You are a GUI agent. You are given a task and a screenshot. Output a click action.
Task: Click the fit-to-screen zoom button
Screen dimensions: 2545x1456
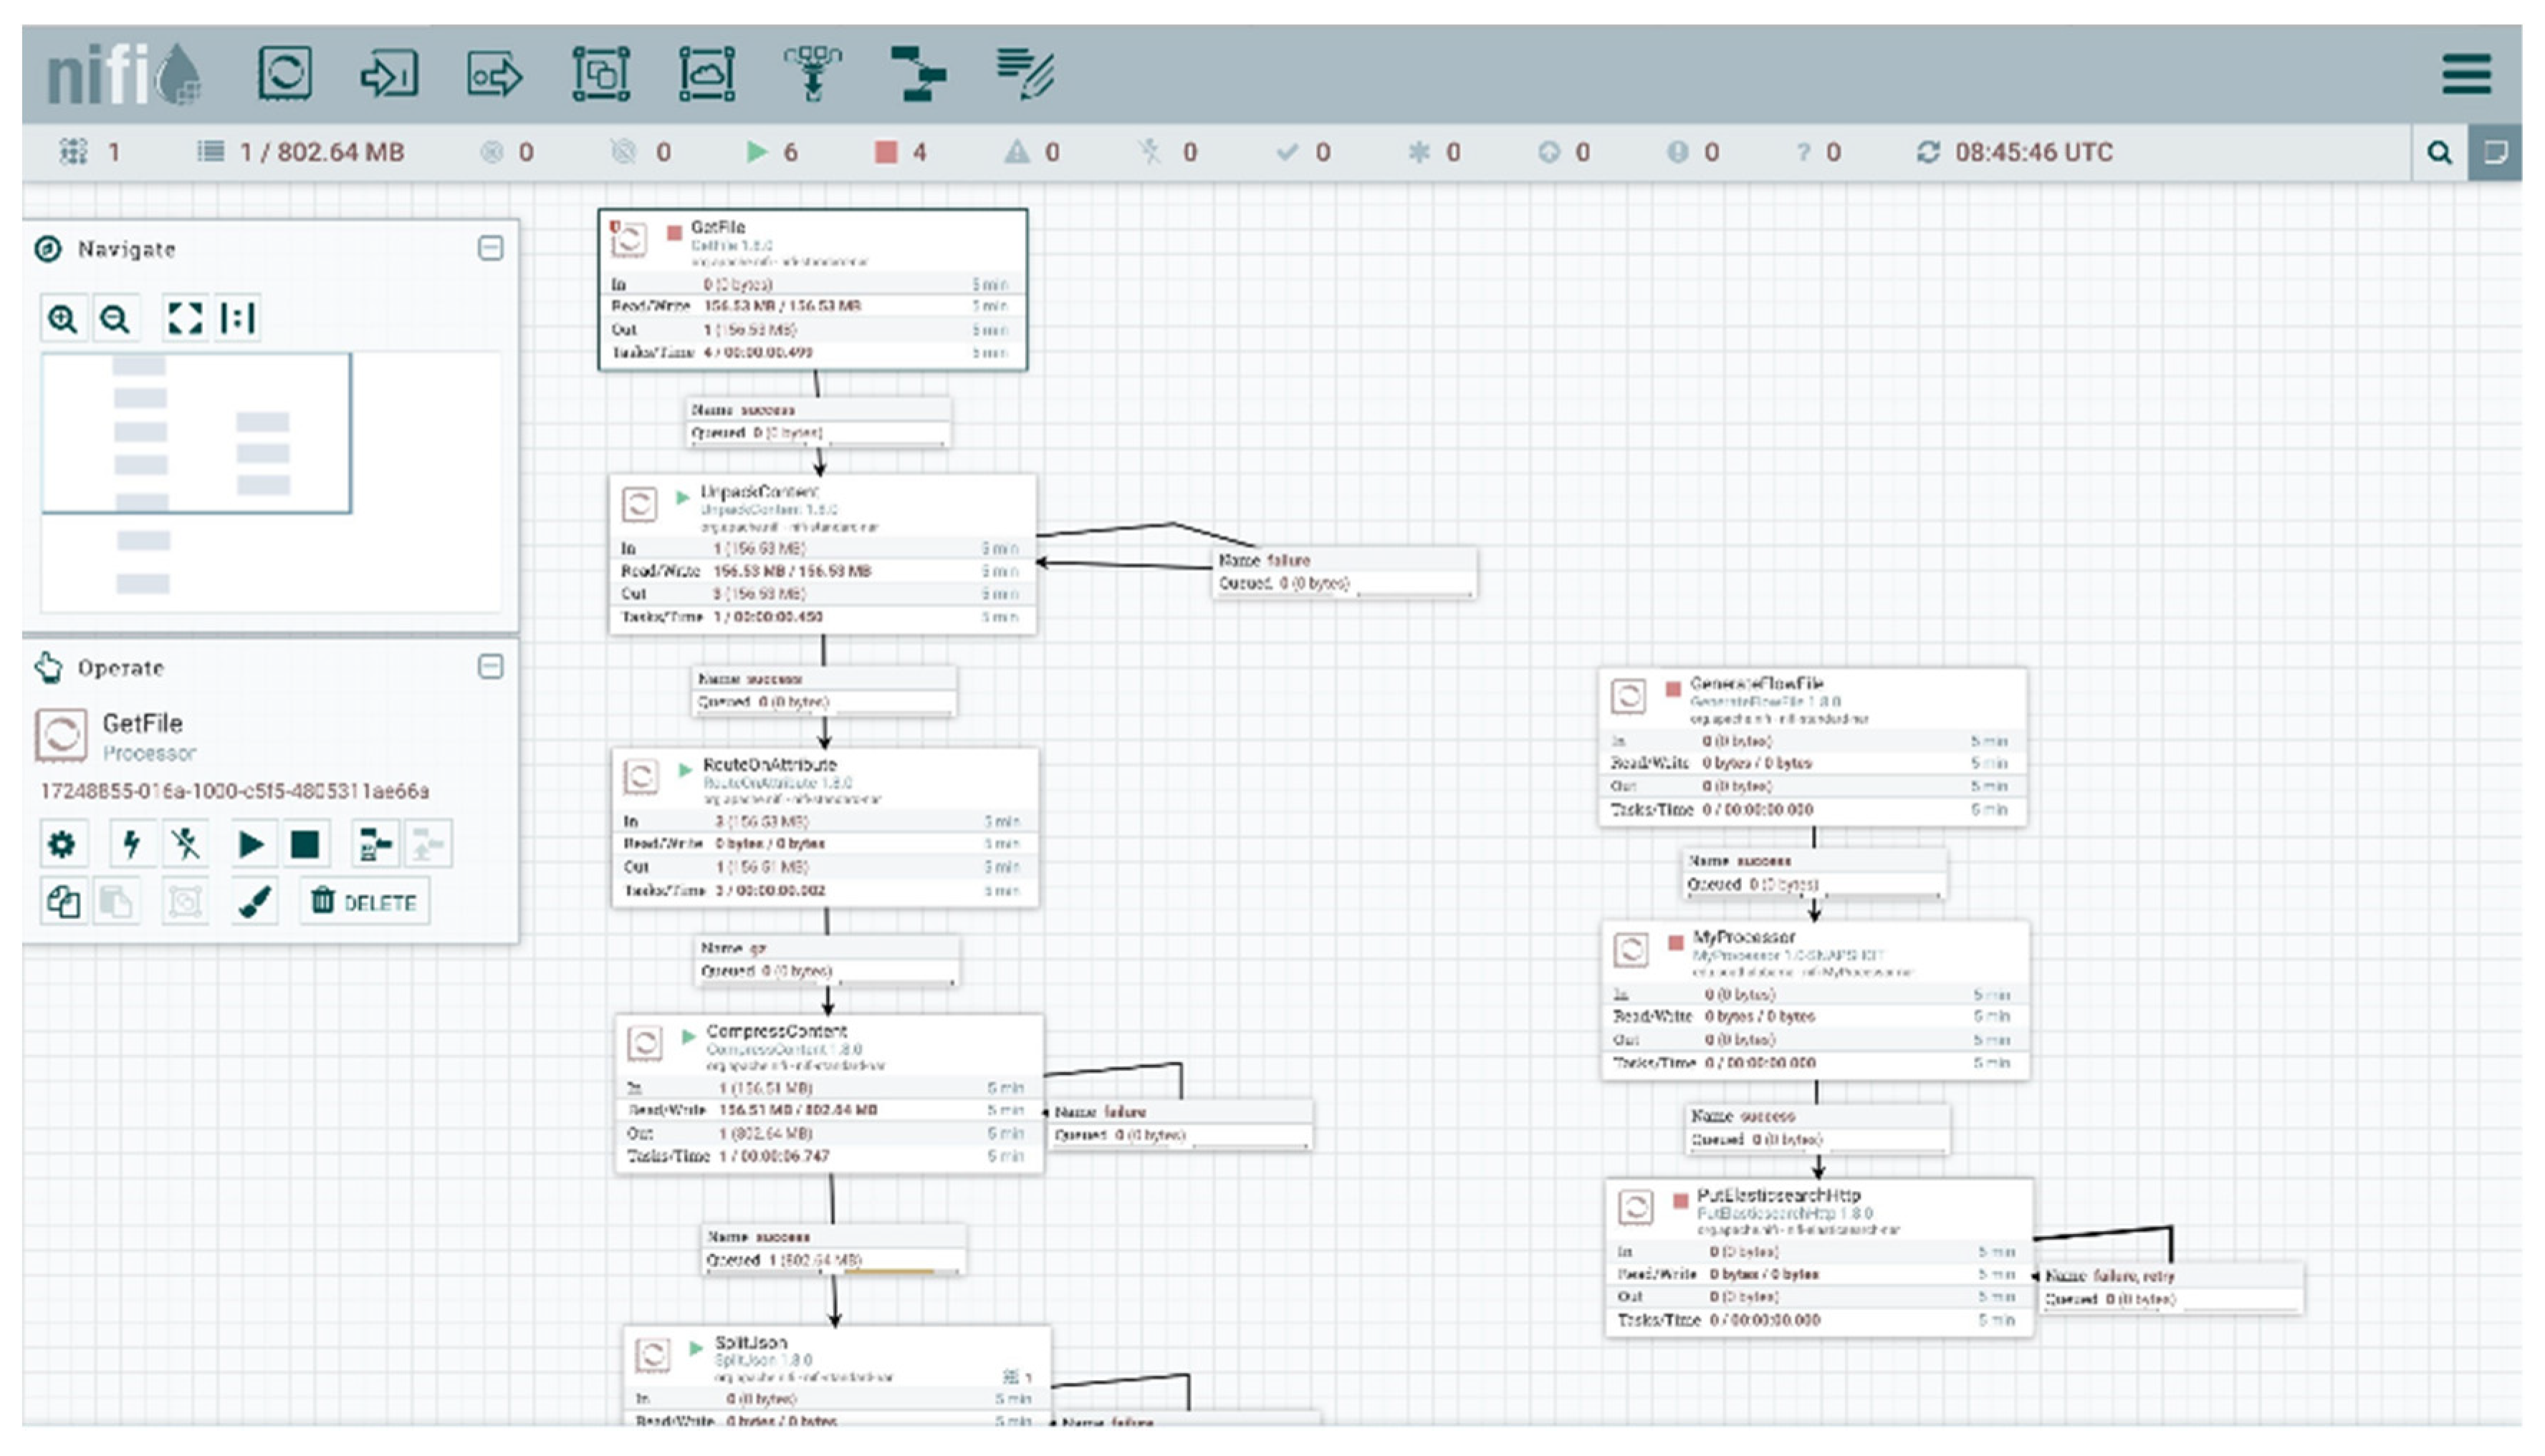tap(185, 319)
